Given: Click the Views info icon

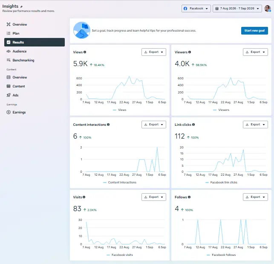Looking at the screenshot, I should (x=85, y=52).
